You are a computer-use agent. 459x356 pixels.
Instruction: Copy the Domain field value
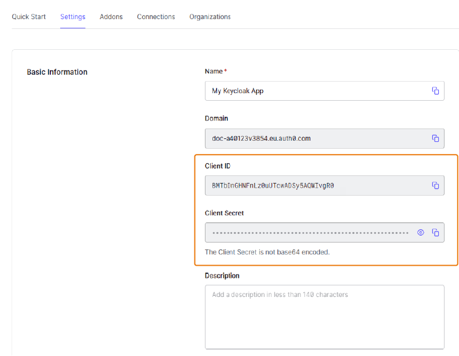[x=435, y=138]
